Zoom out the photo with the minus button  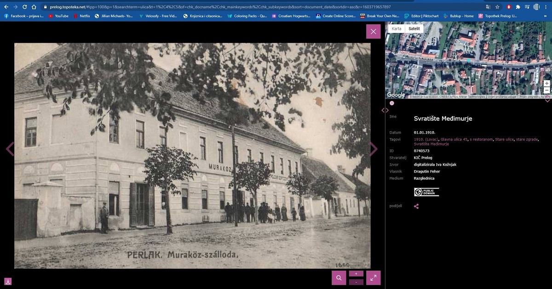coord(356,282)
